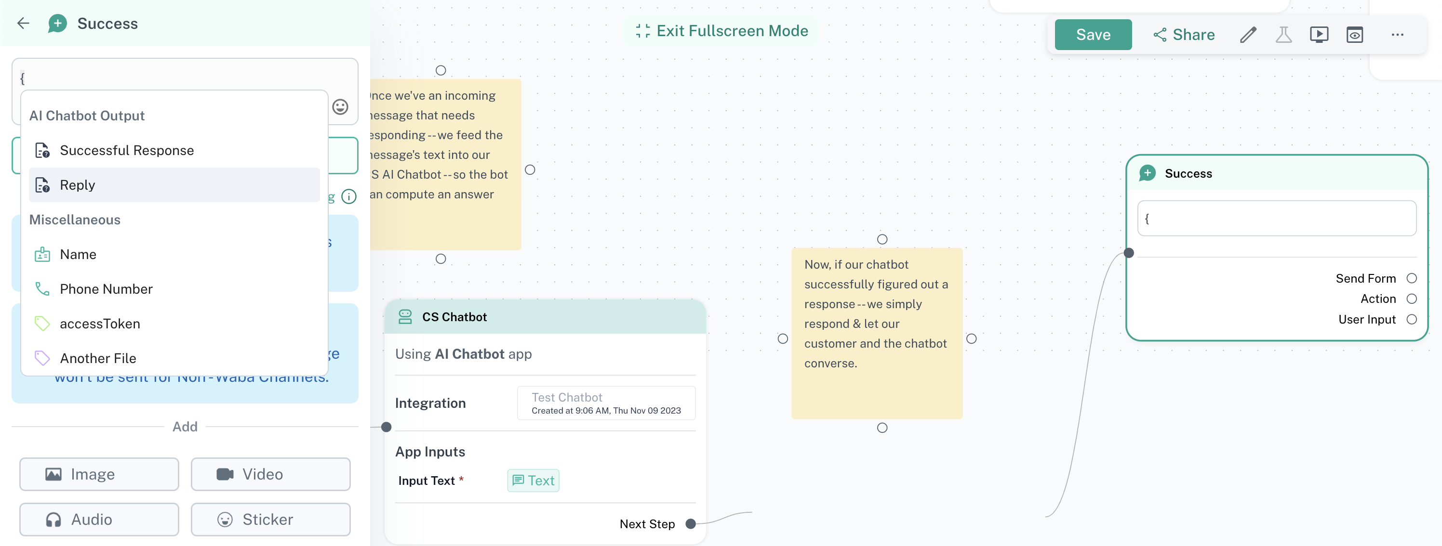Screen dimensions: 1442x546
Task: Choose Successful Response from variable list
Action: pos(126,151)
